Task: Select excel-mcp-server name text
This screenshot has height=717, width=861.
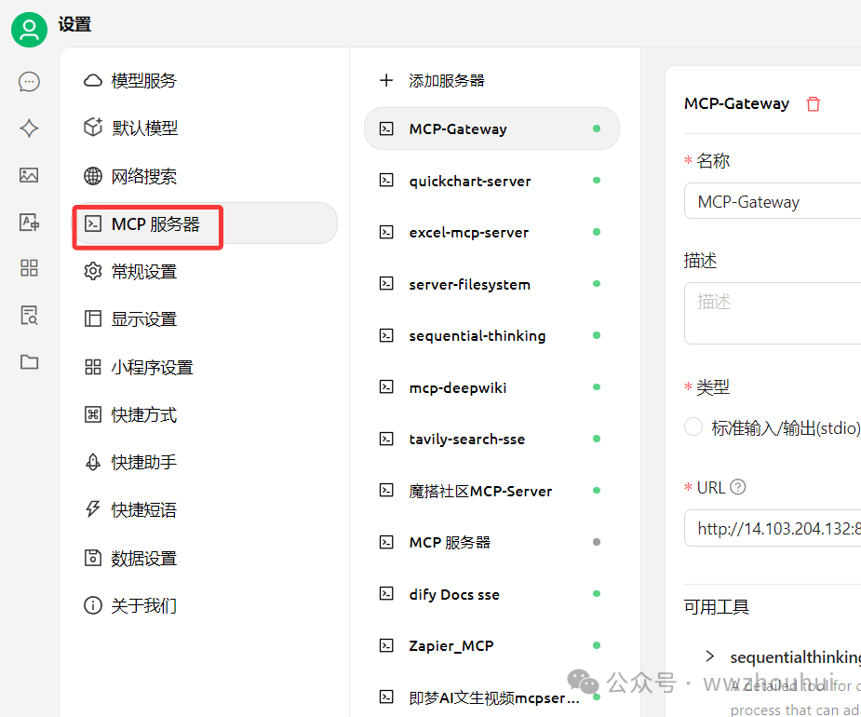Action: (x=469, y=233)
